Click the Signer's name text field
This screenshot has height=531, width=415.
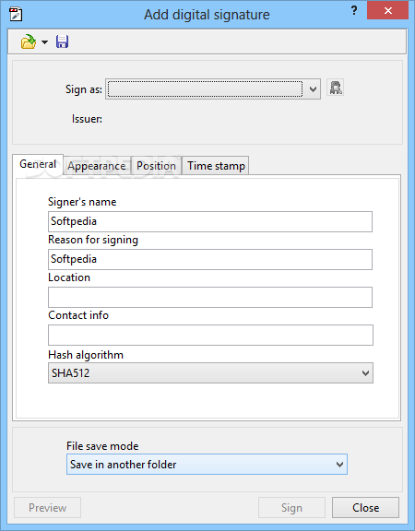tap(210, 221)
